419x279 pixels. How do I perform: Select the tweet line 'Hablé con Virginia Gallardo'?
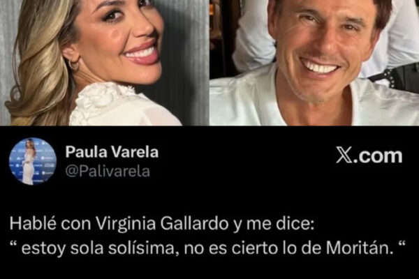pos(119,224)
